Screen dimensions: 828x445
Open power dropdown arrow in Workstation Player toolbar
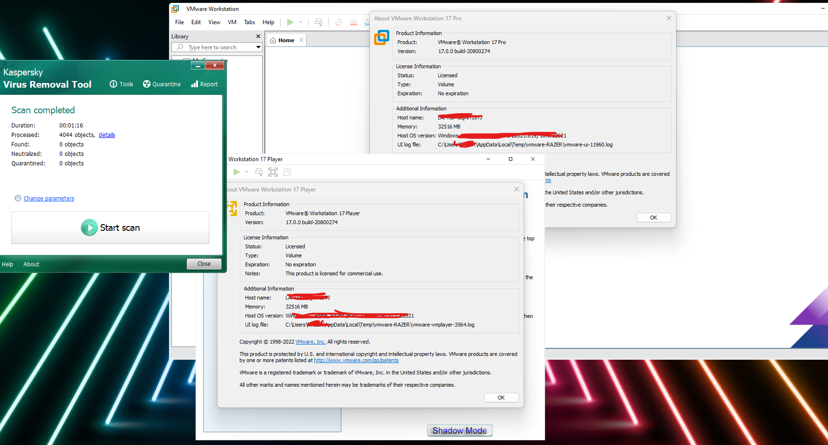click(247, 172)
